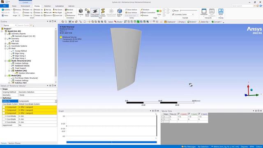
Task: Click Pan Left in the ribbon
Action: pyautogui.click(x=48, y=13)
